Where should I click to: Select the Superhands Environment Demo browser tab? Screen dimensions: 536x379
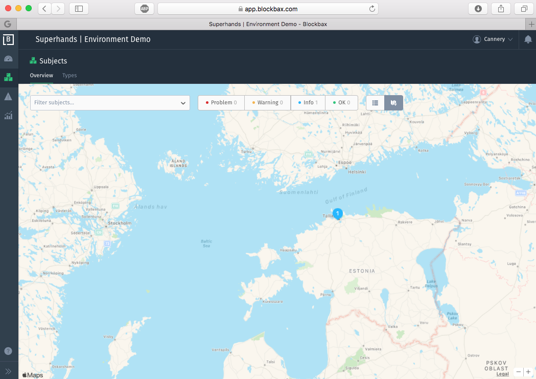click(268, 24)
